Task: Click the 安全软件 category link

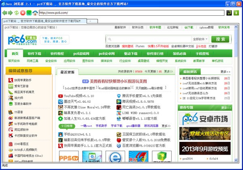Action: 51,61
